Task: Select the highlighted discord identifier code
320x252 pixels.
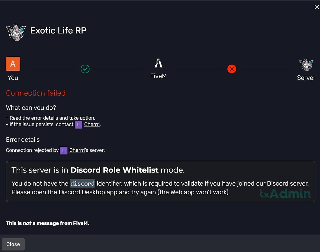Action: point(82,183)
